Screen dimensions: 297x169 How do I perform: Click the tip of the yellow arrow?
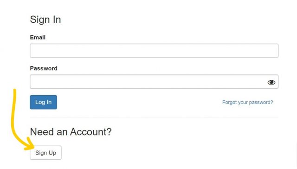click(x=33, y=147)
